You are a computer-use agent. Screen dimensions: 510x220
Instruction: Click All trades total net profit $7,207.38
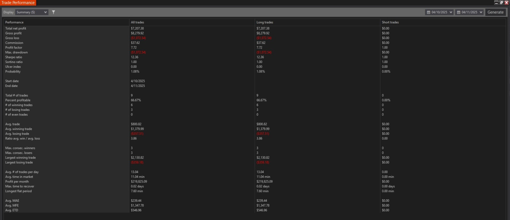[x=137, y=28]
